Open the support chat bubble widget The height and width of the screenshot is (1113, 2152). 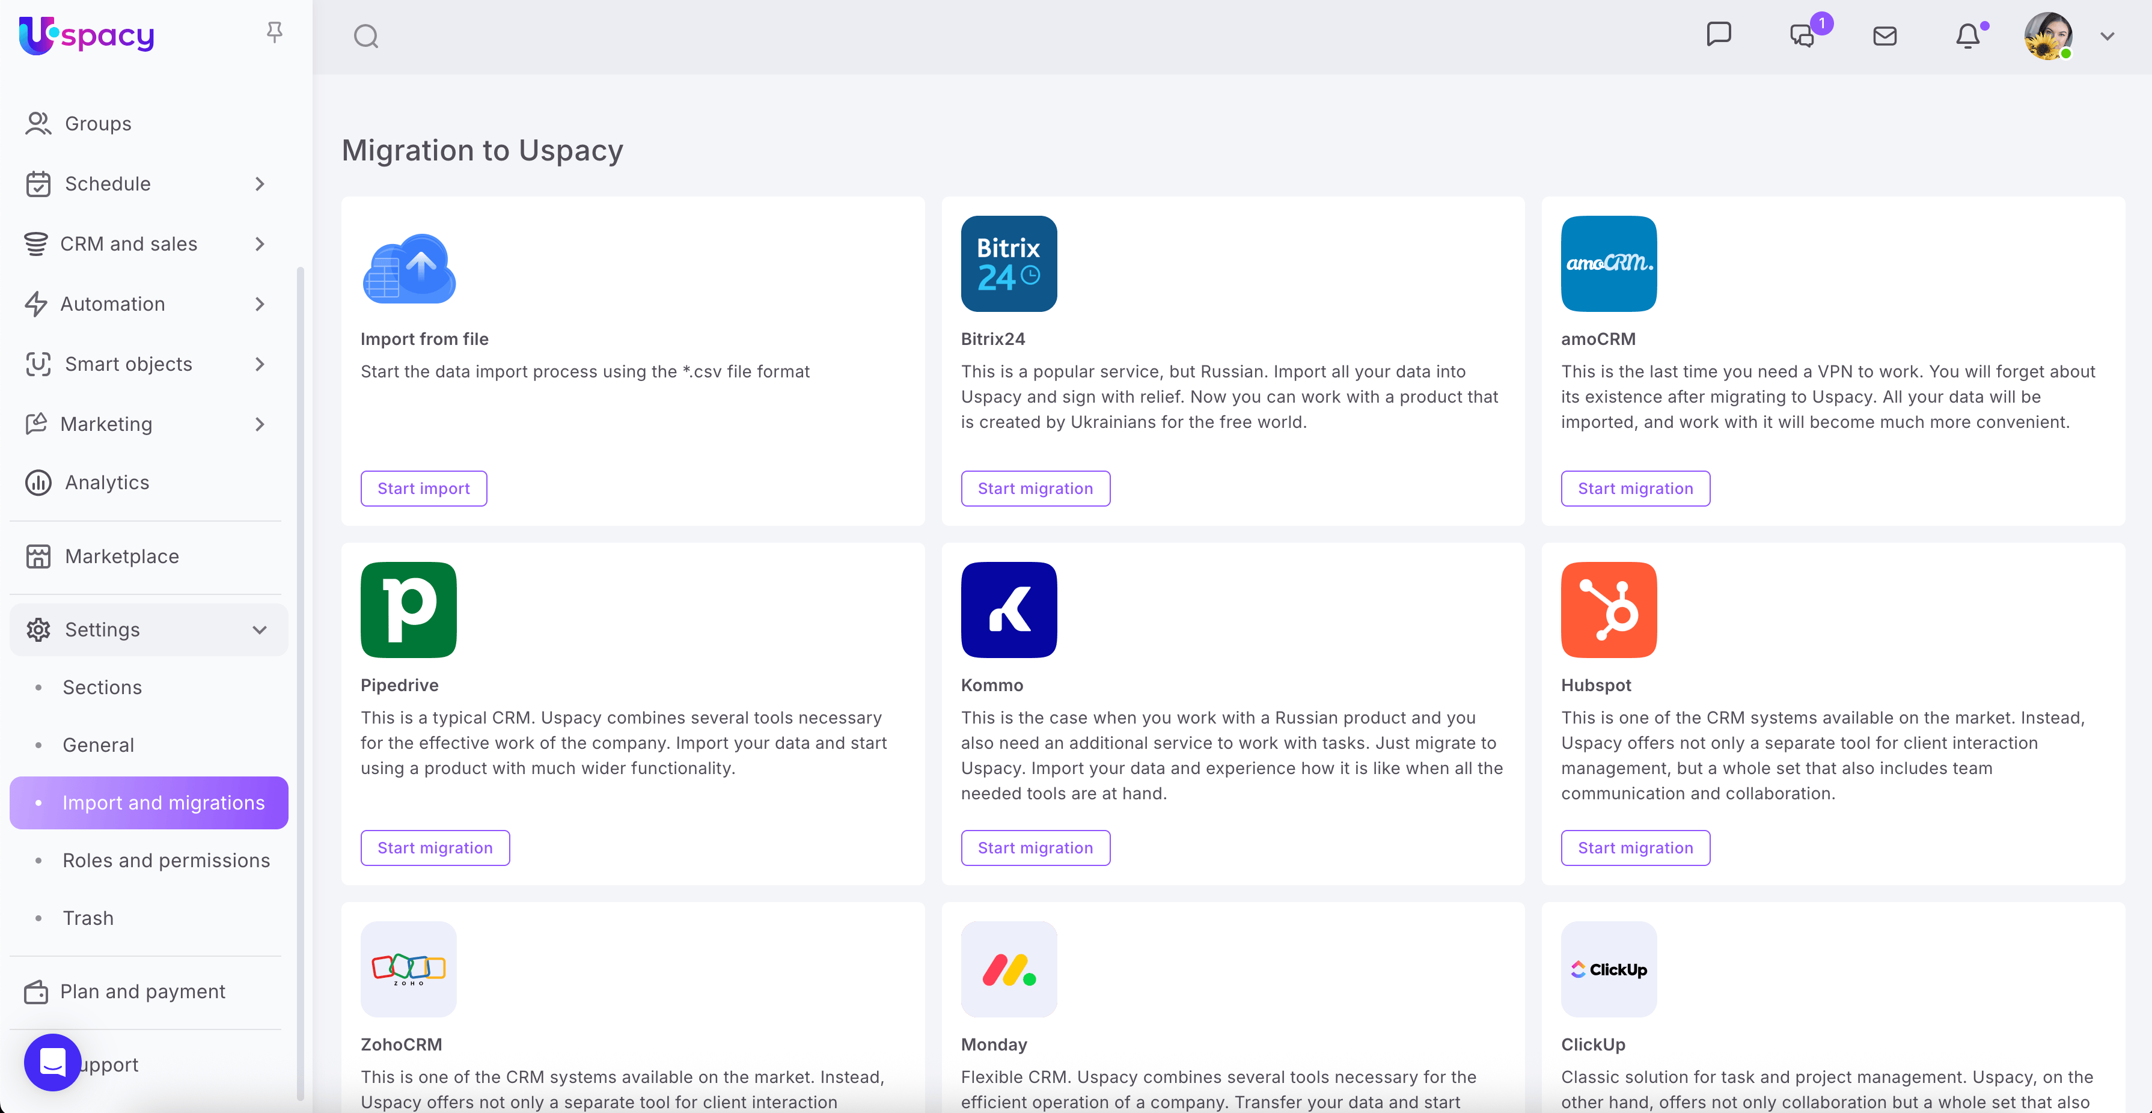(x=53, y=1062)
